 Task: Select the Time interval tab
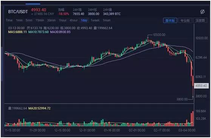tap(9, 20)
